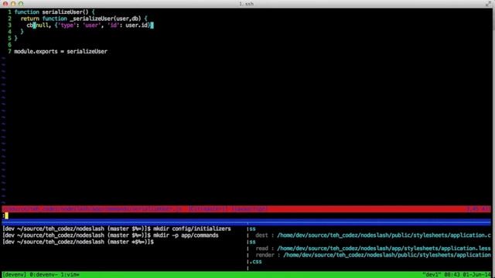Viewport: 495px width, 278px height.
Task: Click 'mkdir config/initializers' command in the shell pane
Action: pyautogui.click(x=192, y=229)
